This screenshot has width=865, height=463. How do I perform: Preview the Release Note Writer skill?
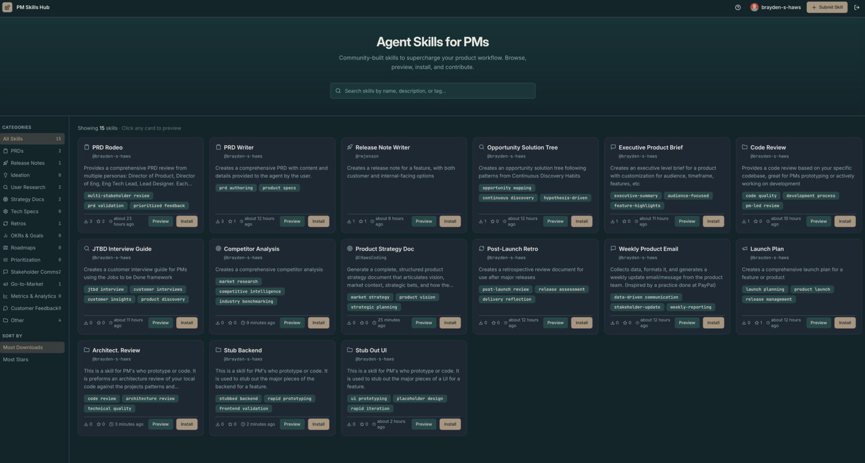424,221
